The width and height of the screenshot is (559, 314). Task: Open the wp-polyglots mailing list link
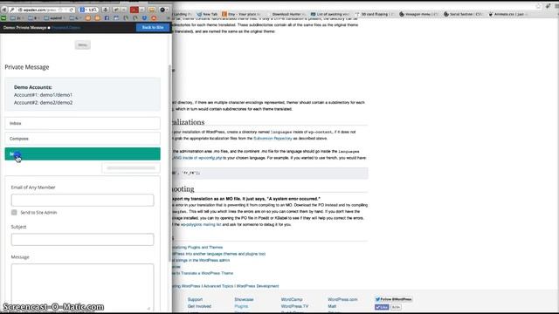[201, 225]
